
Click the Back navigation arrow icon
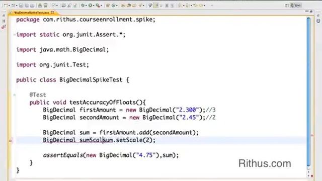[x=196, y=6]
